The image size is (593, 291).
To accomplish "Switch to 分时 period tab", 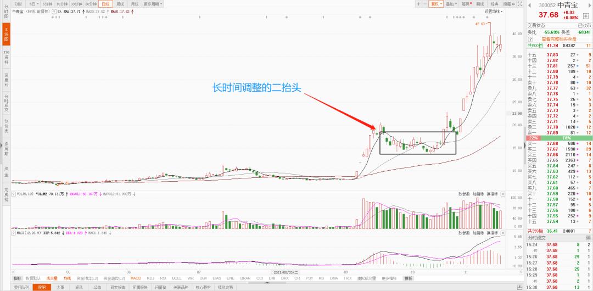I will pyautogui.click(x=19, y=4).
